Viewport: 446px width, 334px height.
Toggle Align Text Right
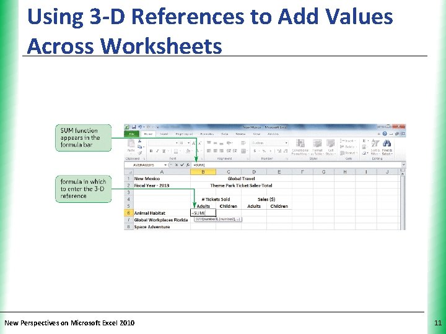coord(221,151)
